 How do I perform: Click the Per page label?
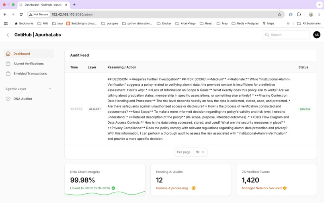click(184, 152)
